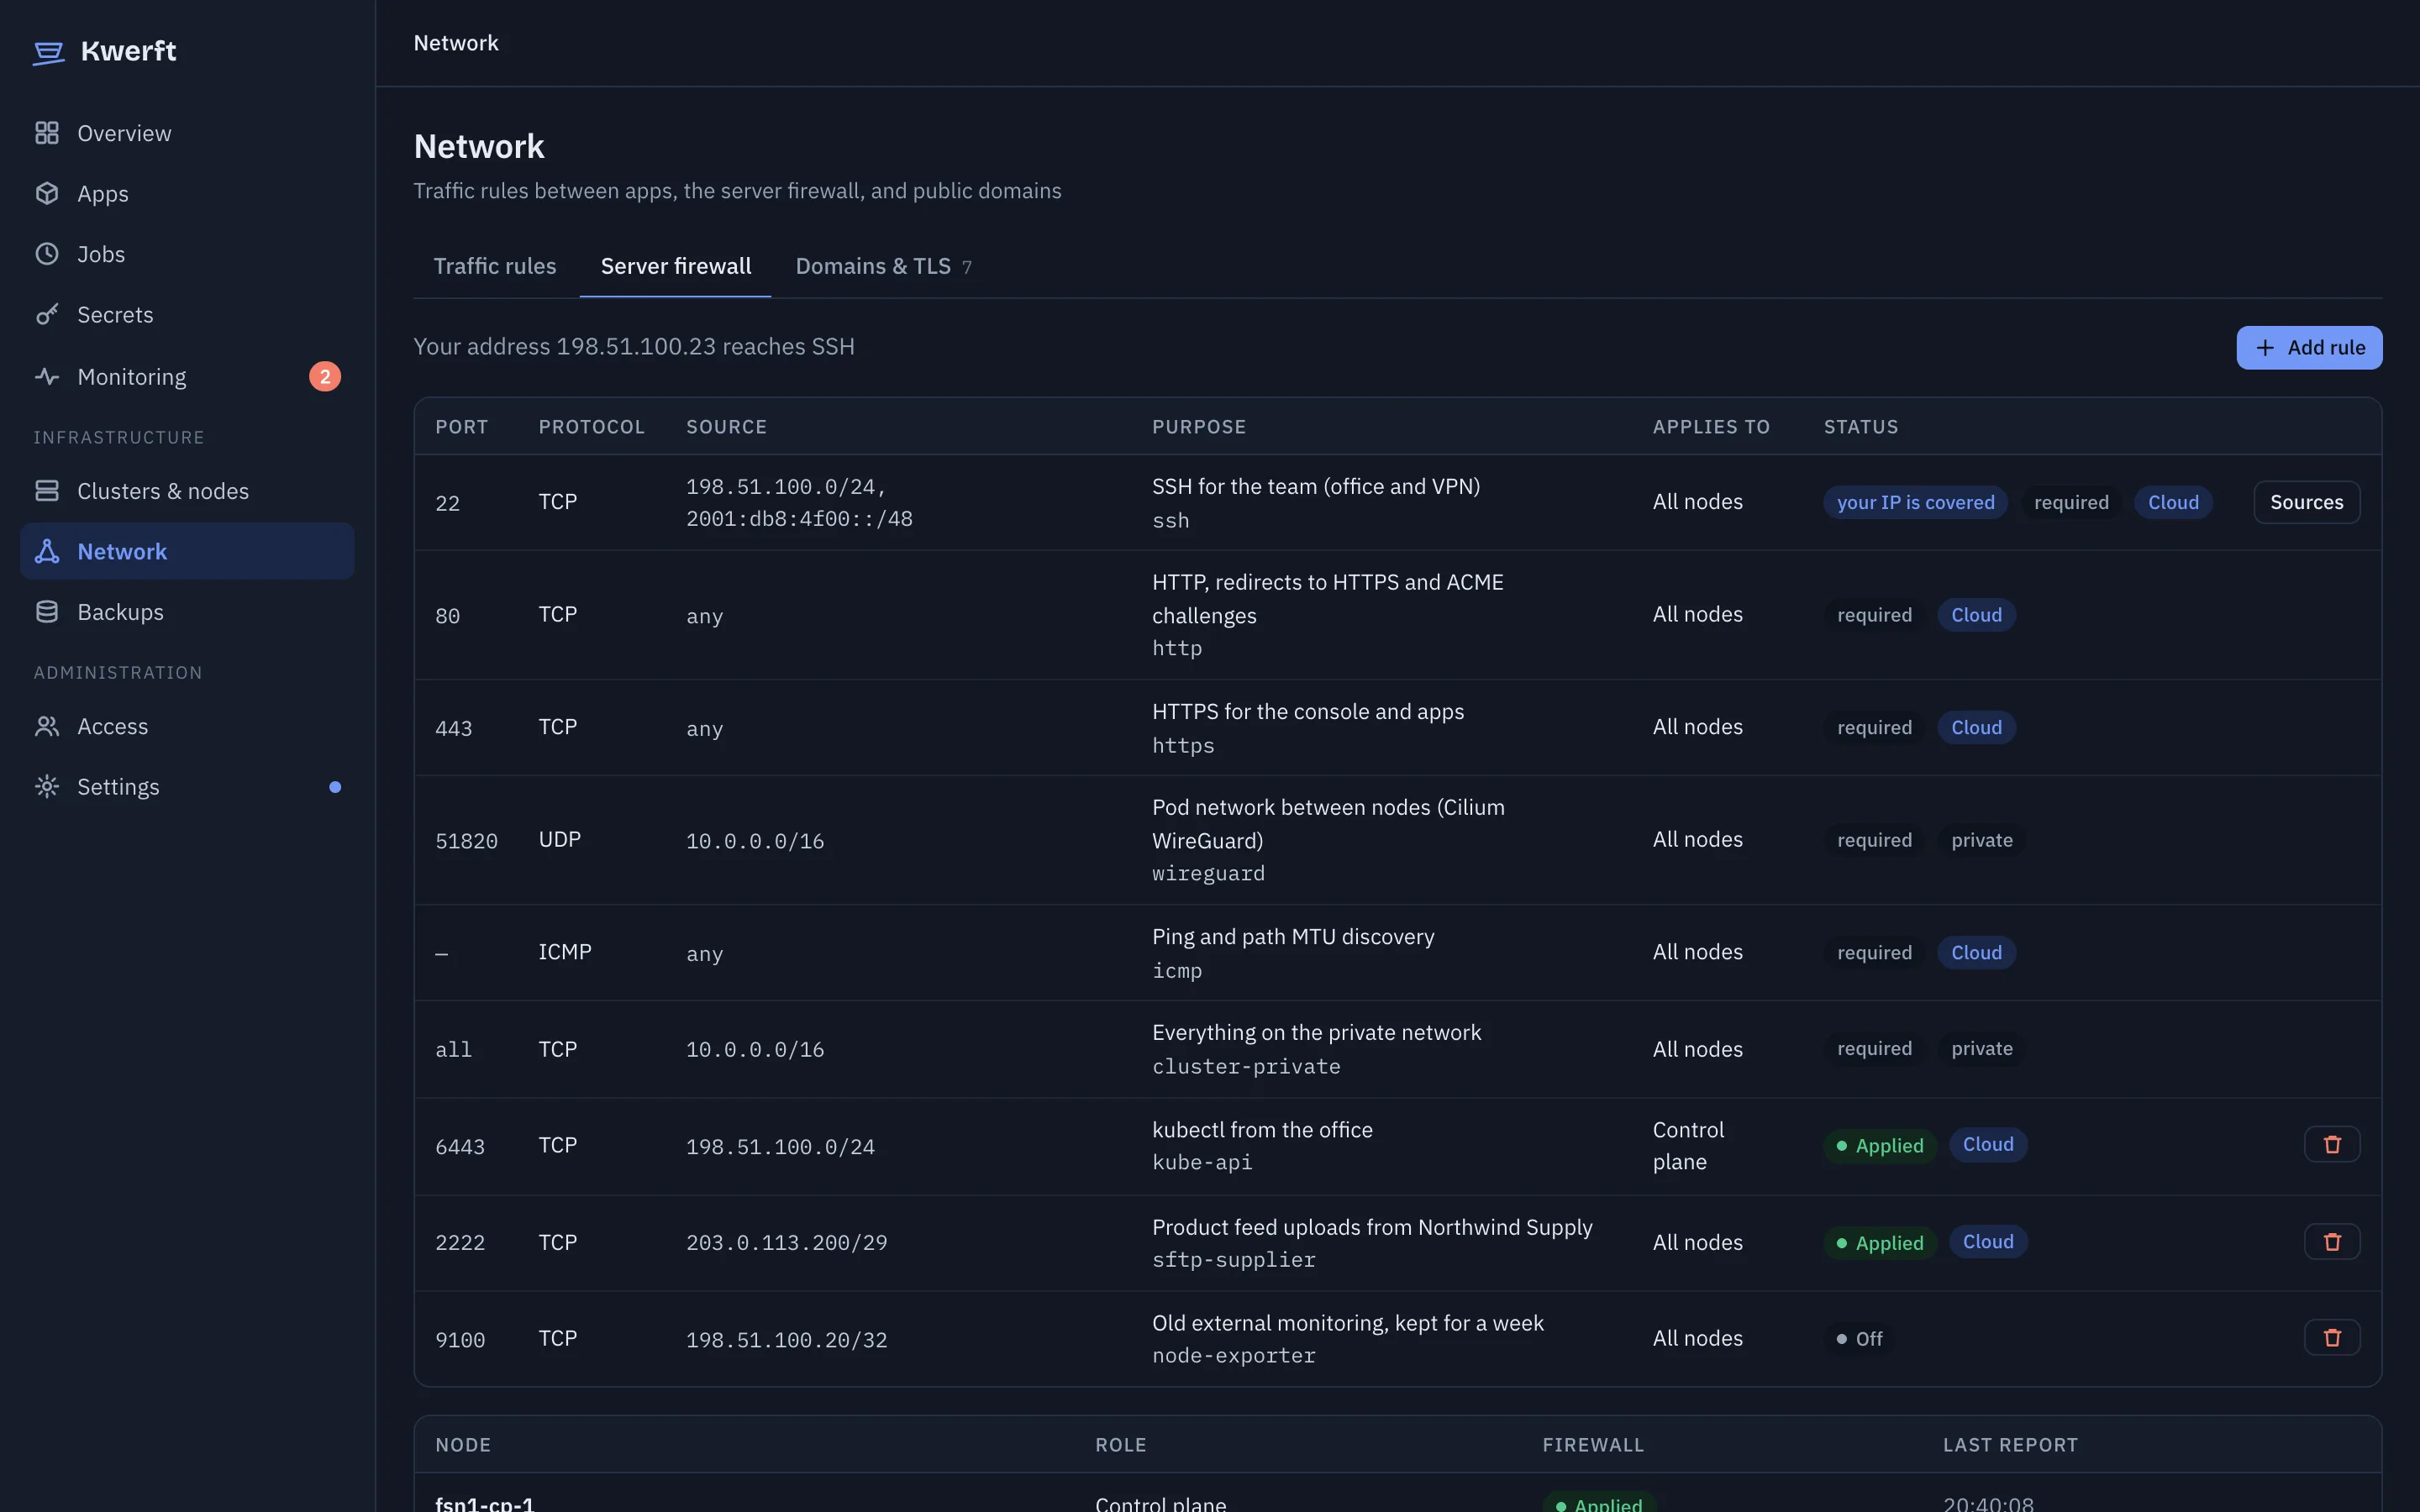The width and height of the screenshot is (2420, 1512).
Task: Click port 51820 cell
Action: click(x=466, y=841)
